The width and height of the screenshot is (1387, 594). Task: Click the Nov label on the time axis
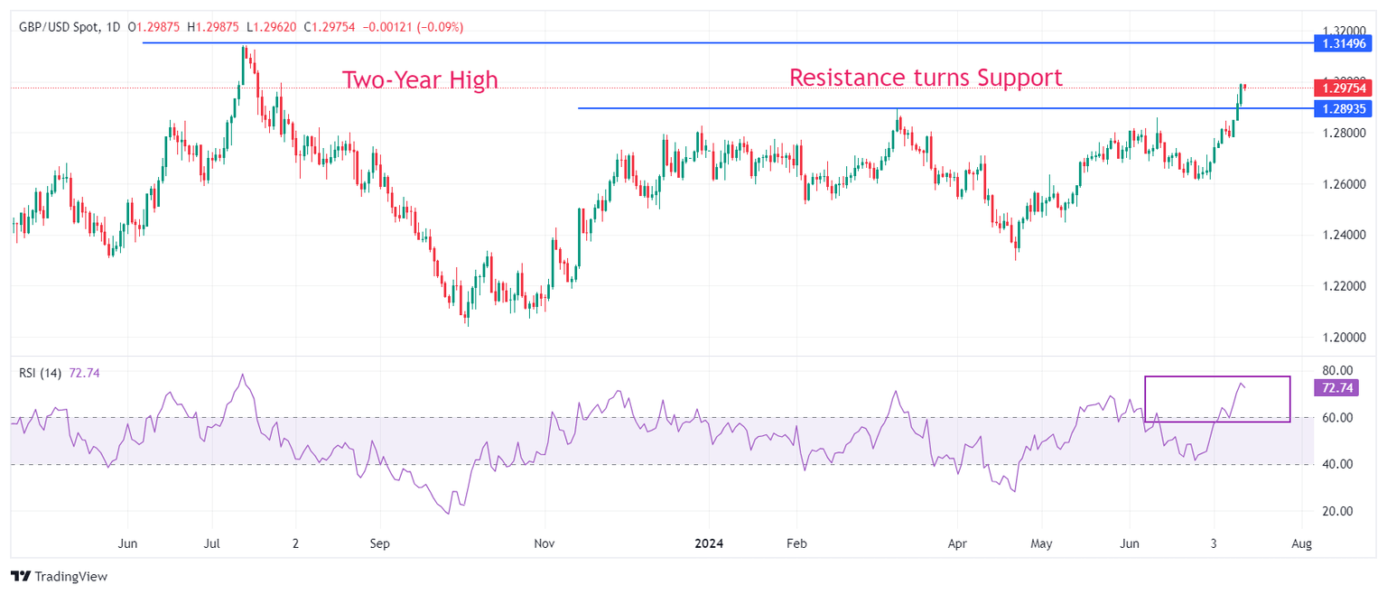click(x=545, y=544)
